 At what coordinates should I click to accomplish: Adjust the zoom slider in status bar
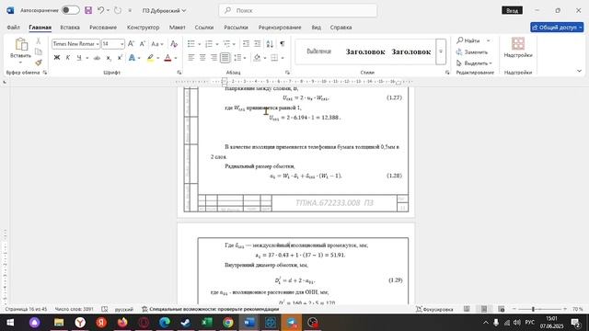[x=533, y=309]
